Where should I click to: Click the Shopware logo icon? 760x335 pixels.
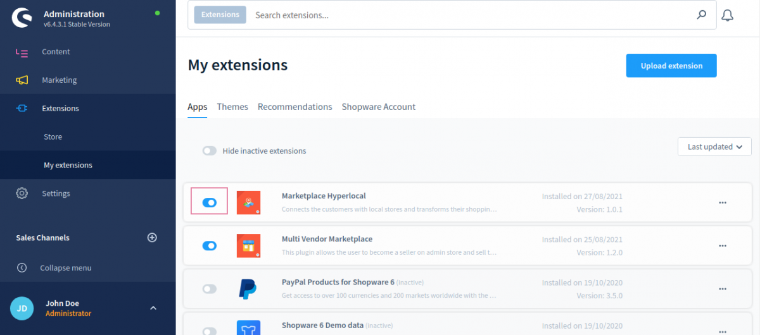tap(21, 18)
